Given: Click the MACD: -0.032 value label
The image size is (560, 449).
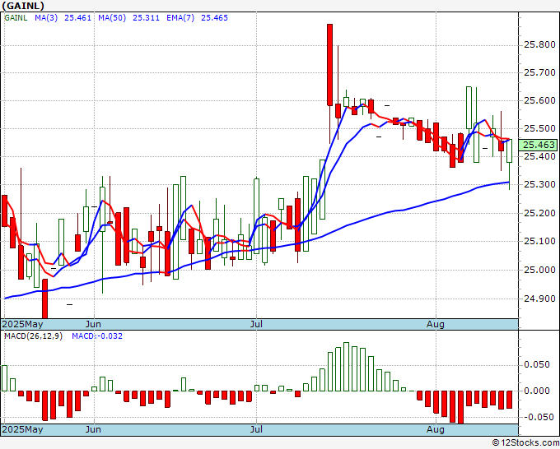Looking at the screenshot, I should pos(97,336).
